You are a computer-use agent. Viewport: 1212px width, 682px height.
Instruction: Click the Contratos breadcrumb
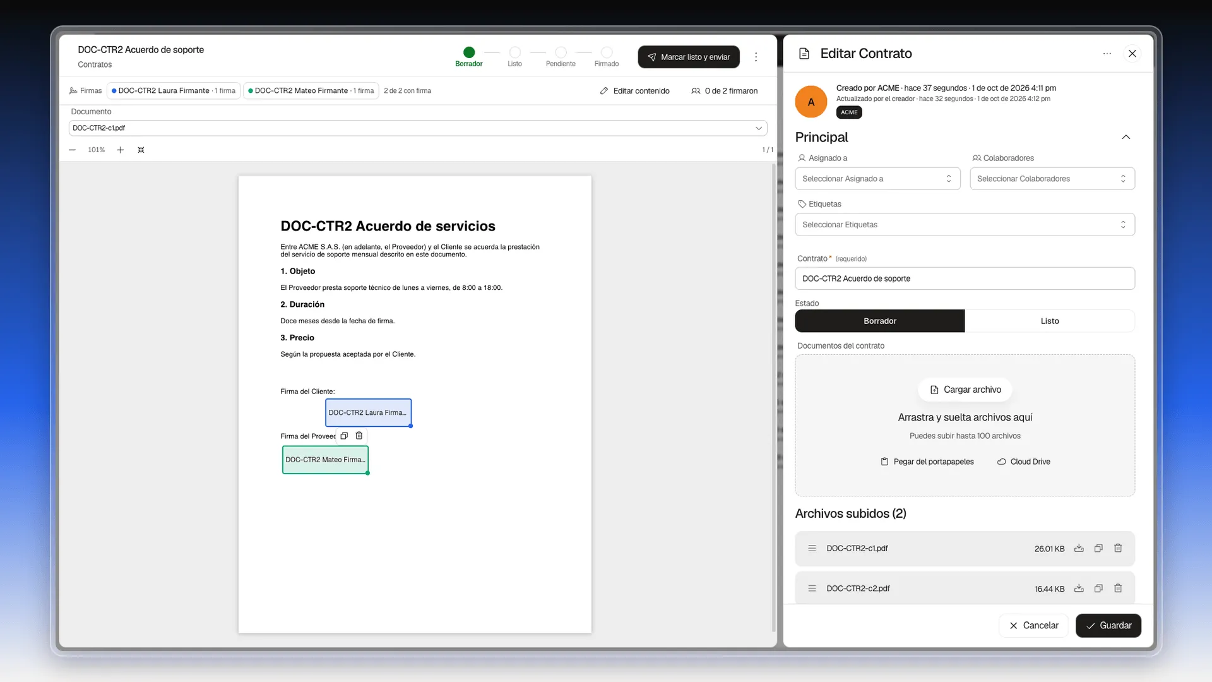pos(95,64)
